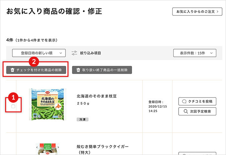This screenshot has height=155, width=226.
Task: Click chevron on 表示件数 dropdown
Action: (211, 53)
